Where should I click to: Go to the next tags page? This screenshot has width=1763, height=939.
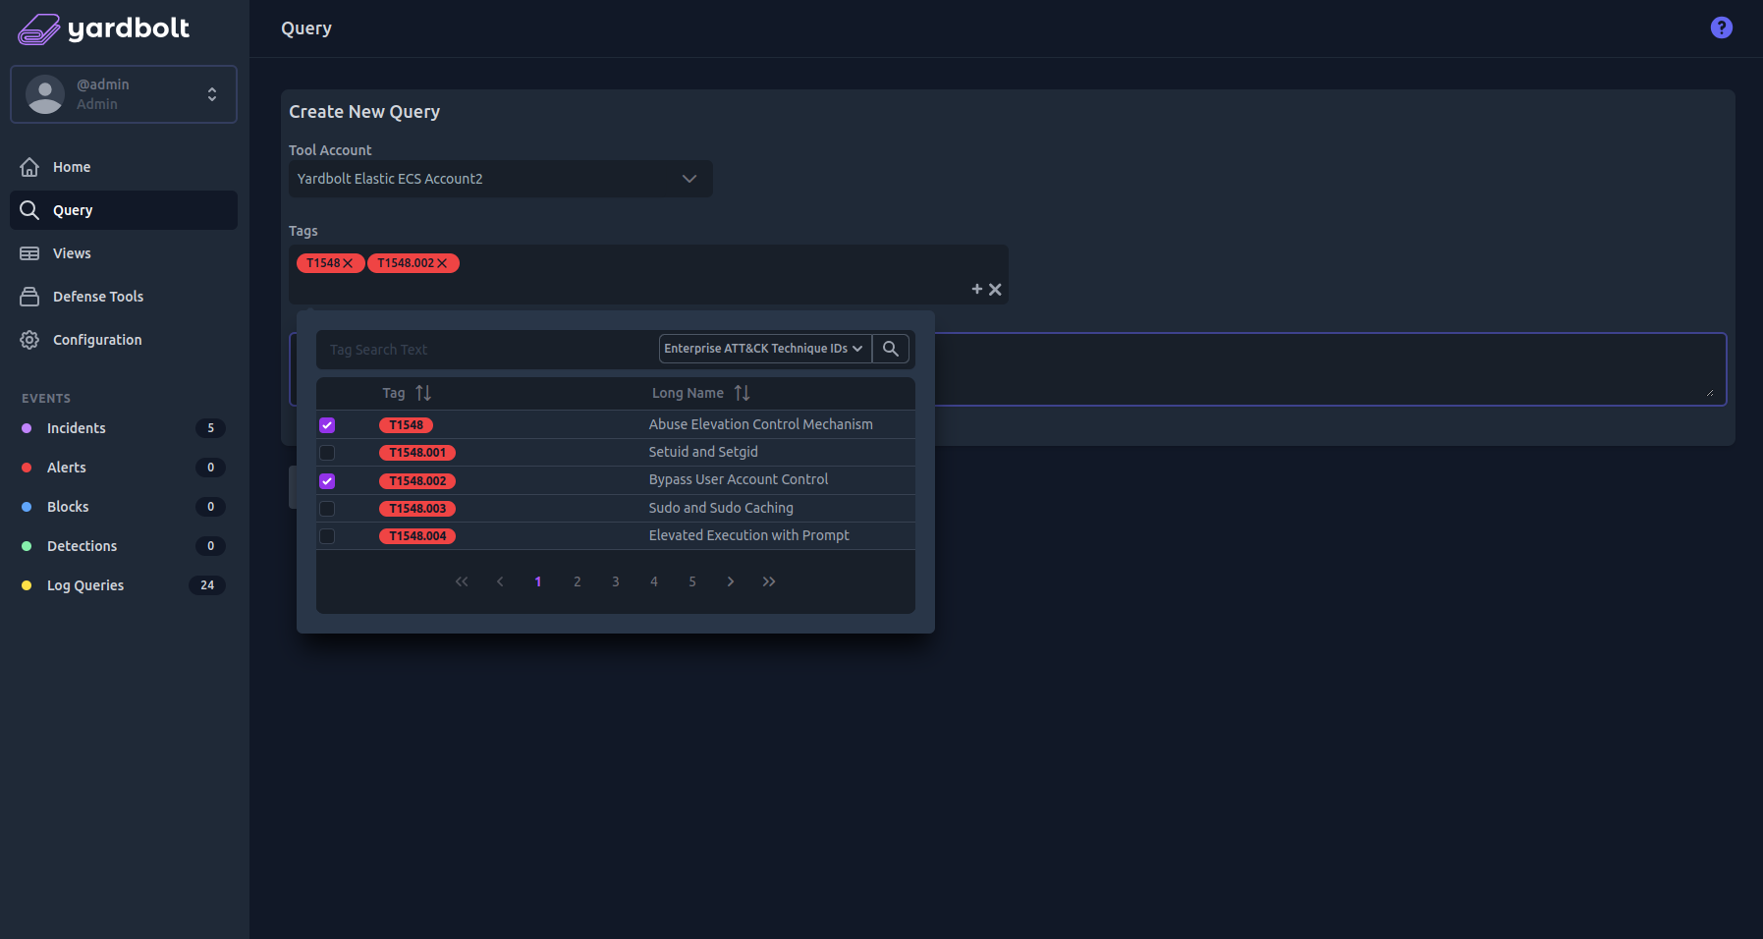[x=731, y=581]
